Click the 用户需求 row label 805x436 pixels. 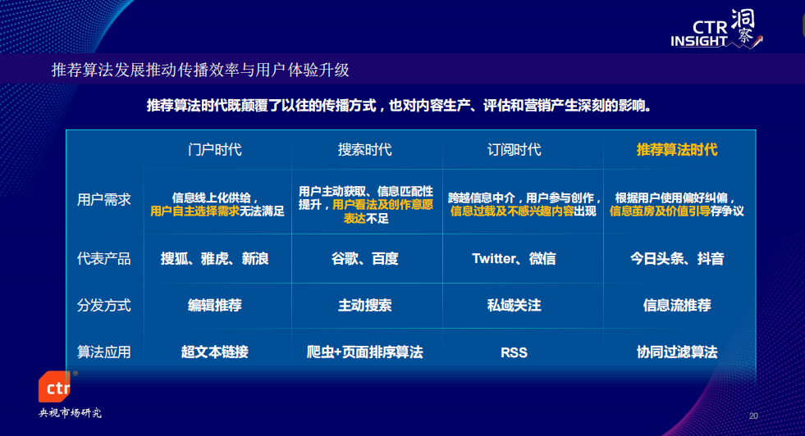pos(103,199)
